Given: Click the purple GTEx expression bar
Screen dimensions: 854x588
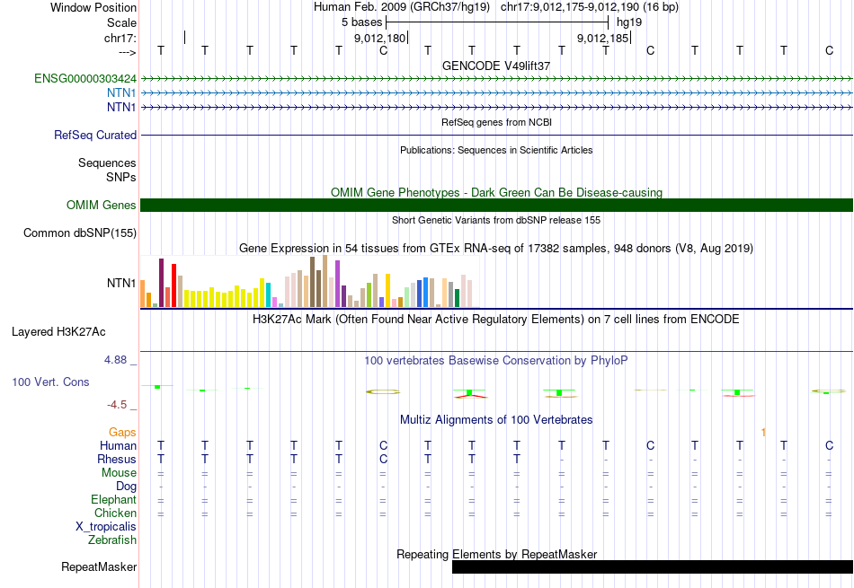Looking at the screenshot, I should click(x=338, y=284).
